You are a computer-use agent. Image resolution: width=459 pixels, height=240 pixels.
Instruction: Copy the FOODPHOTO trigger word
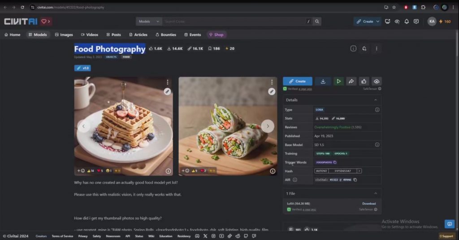coord(335,162)
